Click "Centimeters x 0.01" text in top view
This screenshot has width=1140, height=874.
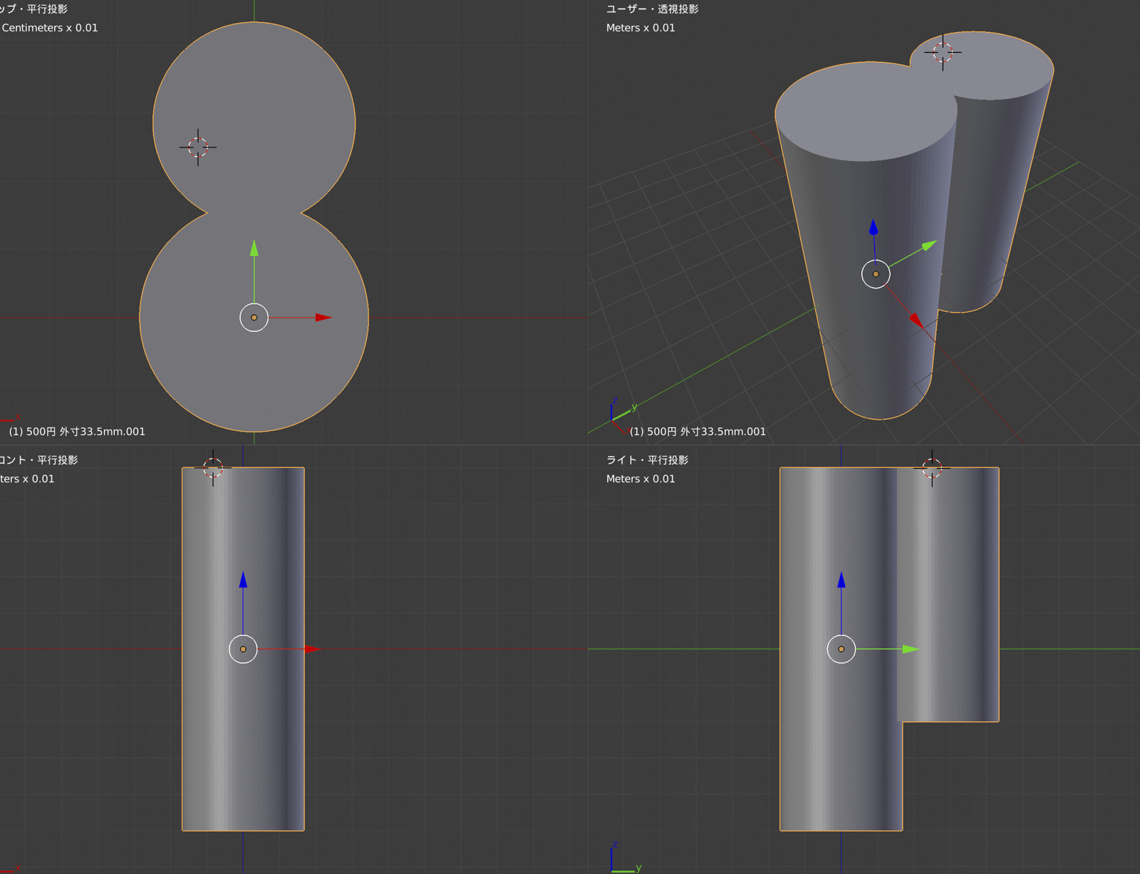point(50,28)
